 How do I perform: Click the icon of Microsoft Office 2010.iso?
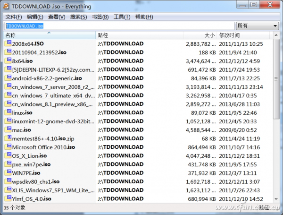[x=8, y=146]
